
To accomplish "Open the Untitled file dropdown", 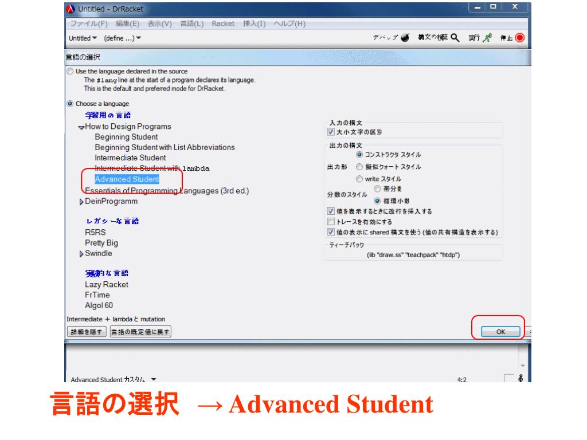I will [x=83, y=38].
